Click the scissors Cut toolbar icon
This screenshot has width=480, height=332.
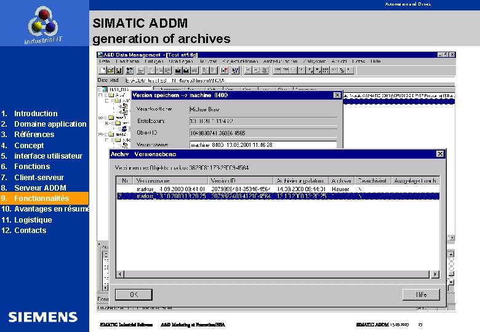tap(151, 71)
